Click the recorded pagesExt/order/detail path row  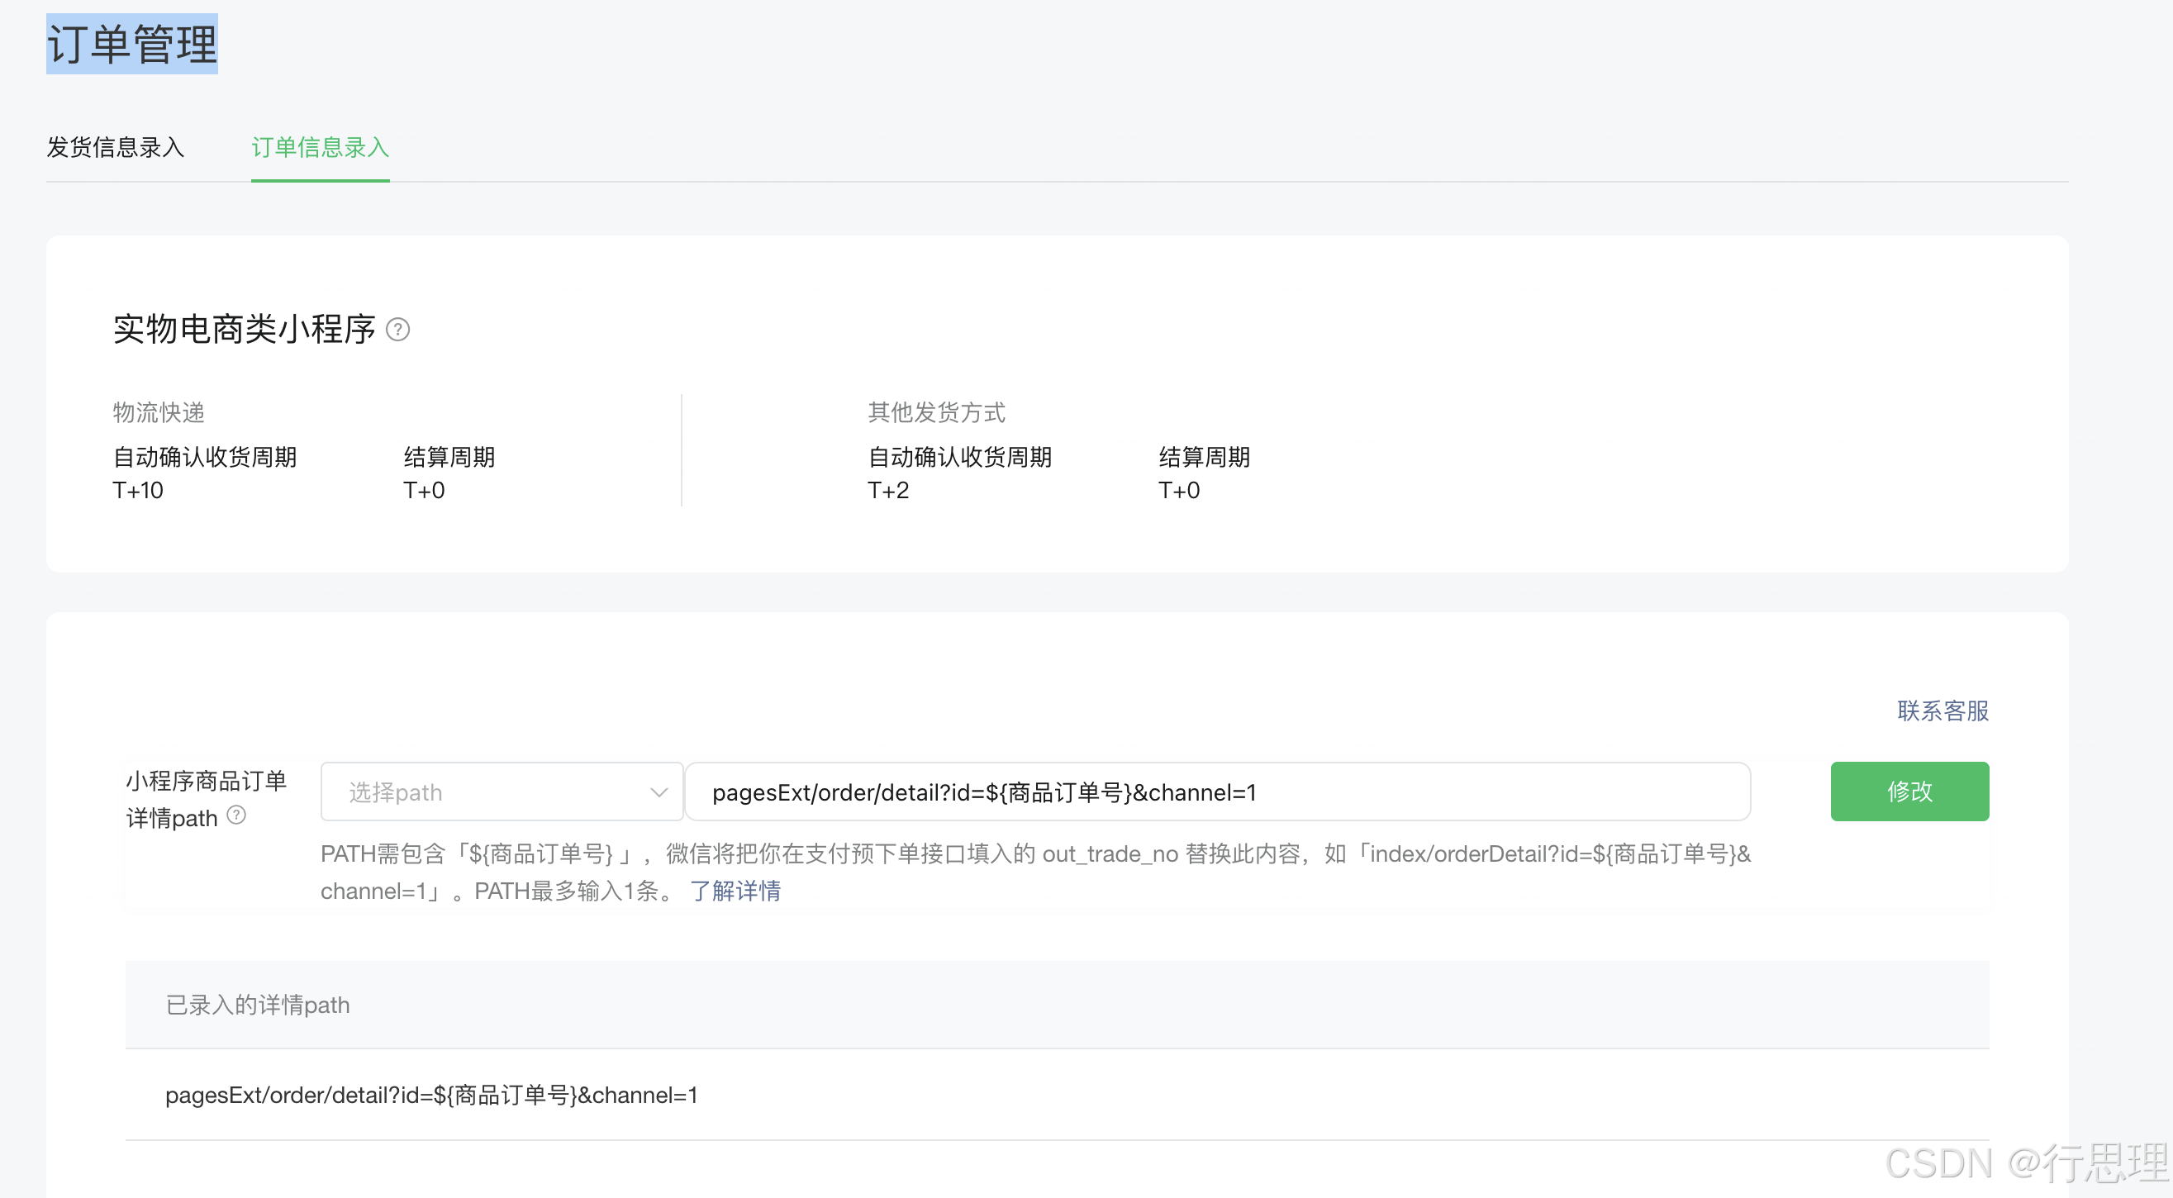431,1095
